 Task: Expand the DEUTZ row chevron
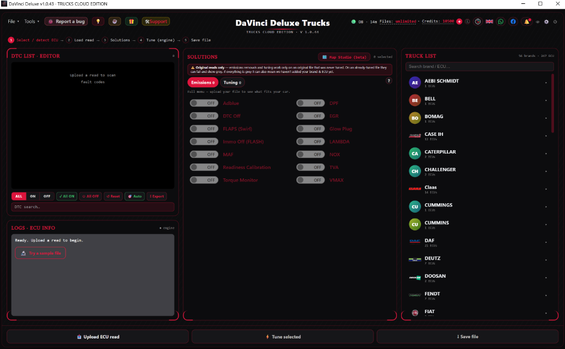[546, 260]
